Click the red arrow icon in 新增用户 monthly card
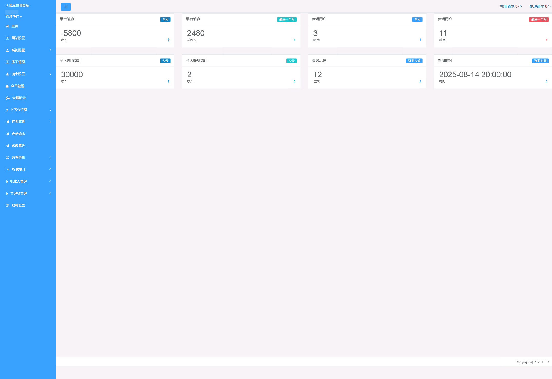 546,40
